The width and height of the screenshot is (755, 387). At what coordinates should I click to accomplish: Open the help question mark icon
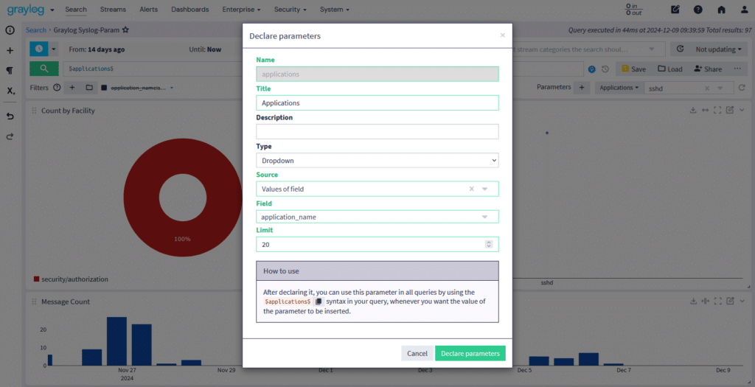pyautogui.click(x=697, y=10)
